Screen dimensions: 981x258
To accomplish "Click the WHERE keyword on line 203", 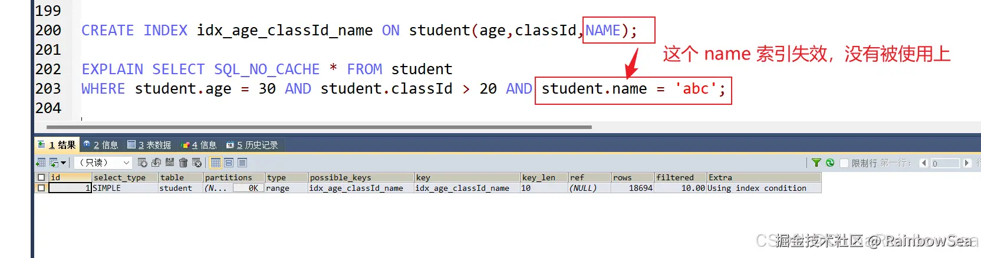I will point(103,88).
